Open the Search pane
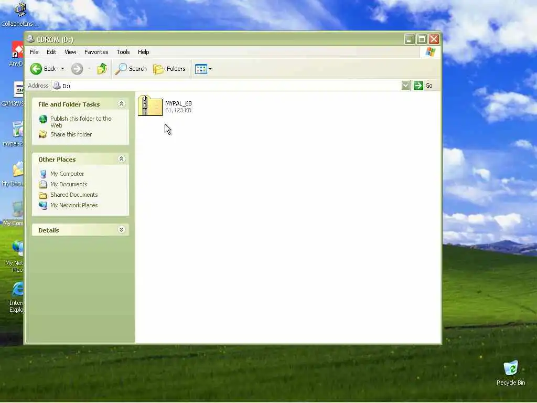This screenshot has height=403, width=537. tap(131, 69)
